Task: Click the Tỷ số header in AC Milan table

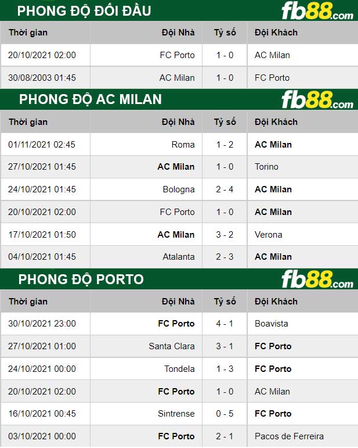Action: pyautogui.click(x=225, y=122)
